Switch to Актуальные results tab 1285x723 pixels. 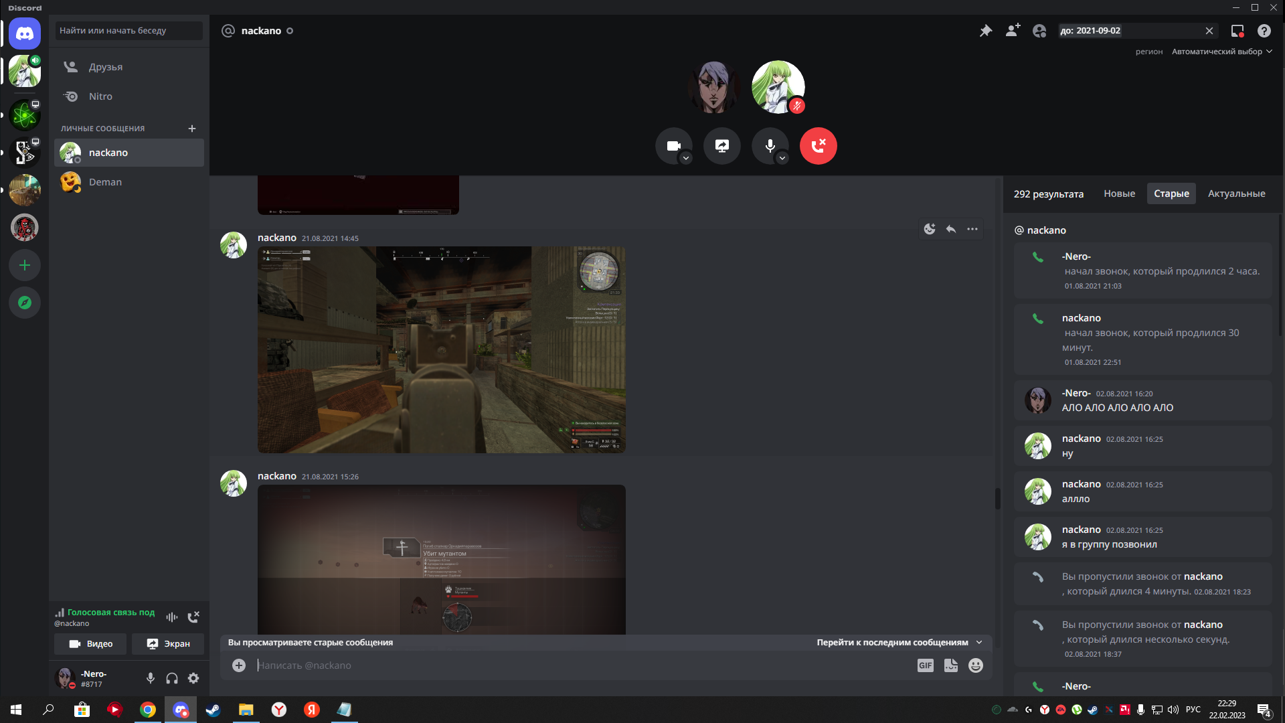[1236, 193]
